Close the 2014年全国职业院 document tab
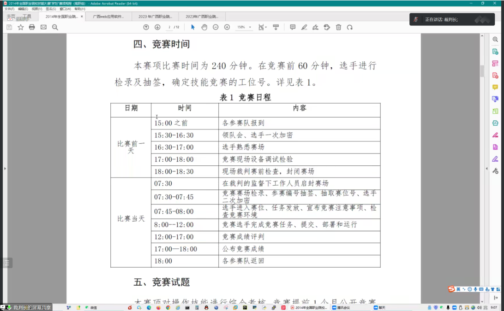The image size is (504, 311). (82, 17)
